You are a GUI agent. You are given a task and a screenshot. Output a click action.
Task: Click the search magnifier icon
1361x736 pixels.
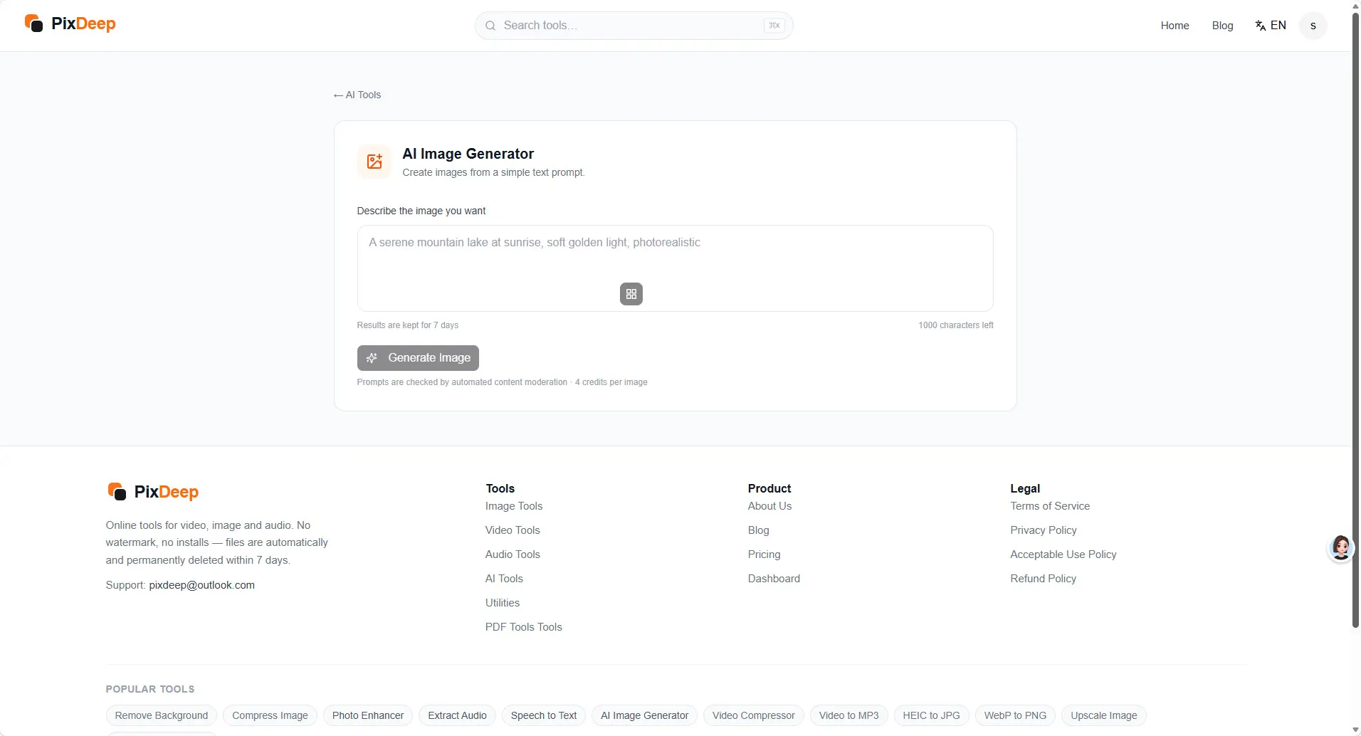[x=490, y=26]
